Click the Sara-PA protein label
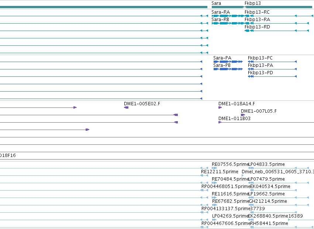 pyautogui.click(x=222, y=58)
